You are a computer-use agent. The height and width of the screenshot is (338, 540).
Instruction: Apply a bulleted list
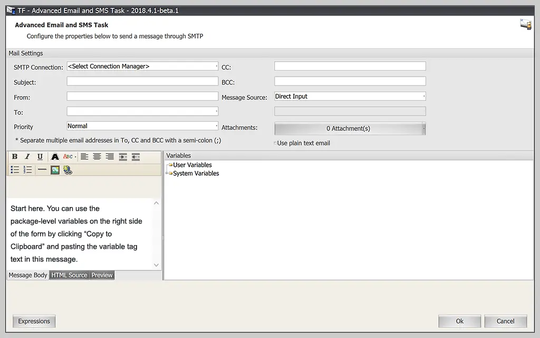(14, 170)
